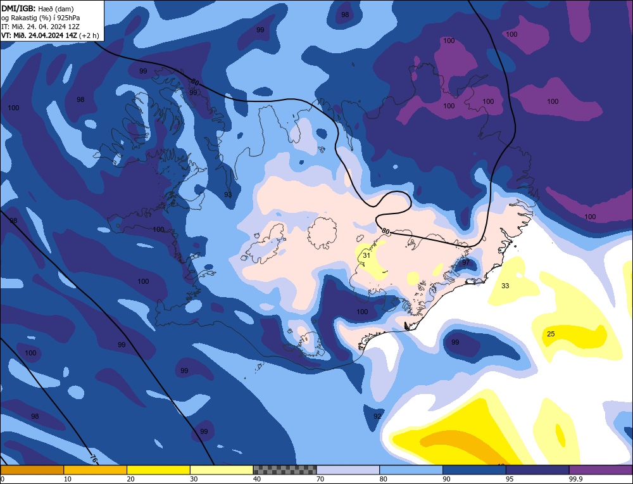
Task: Choose the indigo 95–99.9 legend swatch
Action: point(537,470)
